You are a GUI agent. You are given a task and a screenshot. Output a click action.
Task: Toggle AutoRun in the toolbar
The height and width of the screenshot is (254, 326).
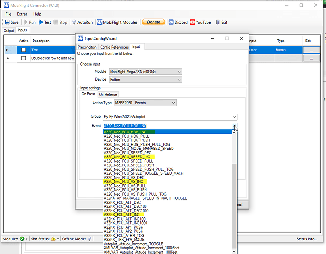point(82,22)
